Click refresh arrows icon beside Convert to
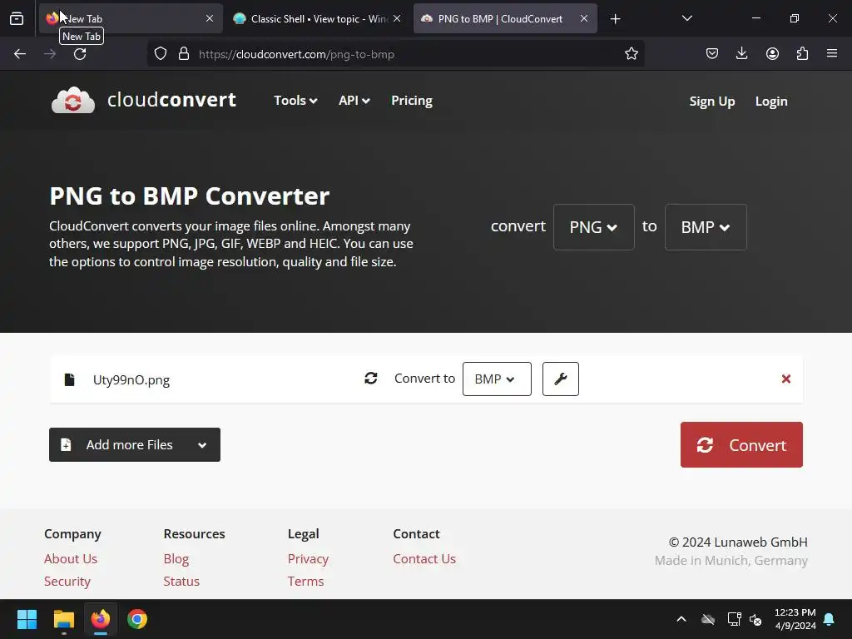The width and height of the screenshot is (852, 639). tap(370, 379)
